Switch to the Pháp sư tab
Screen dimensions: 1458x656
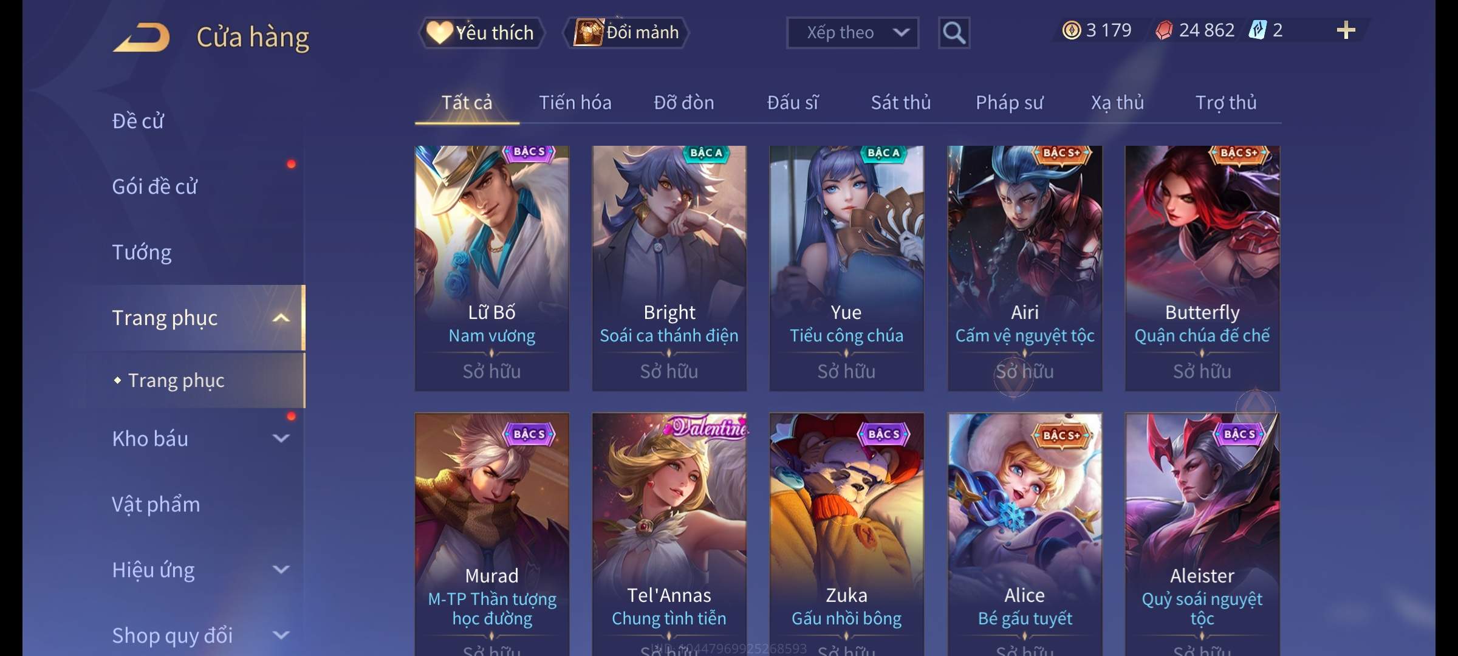point(1009,102)
